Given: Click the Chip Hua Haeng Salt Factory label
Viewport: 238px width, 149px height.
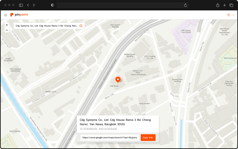Looking at the screenshot, I should 229,83.
